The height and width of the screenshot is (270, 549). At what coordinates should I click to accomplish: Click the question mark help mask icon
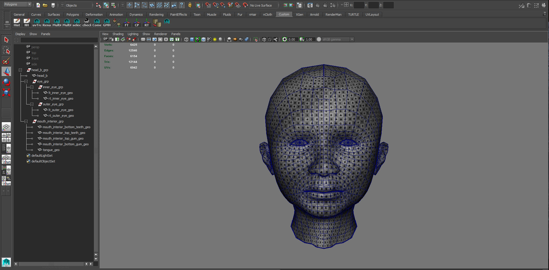[181, 5]
